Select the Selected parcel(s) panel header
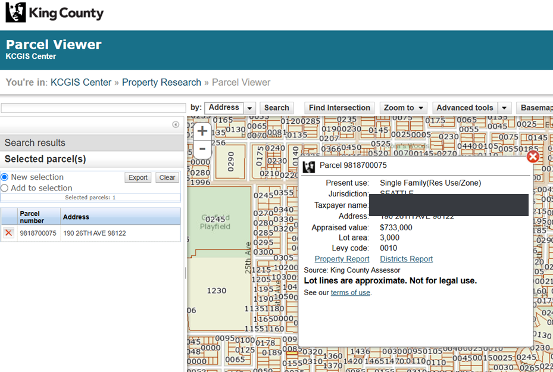Screen dimensions: 553x372 [92, 159]
